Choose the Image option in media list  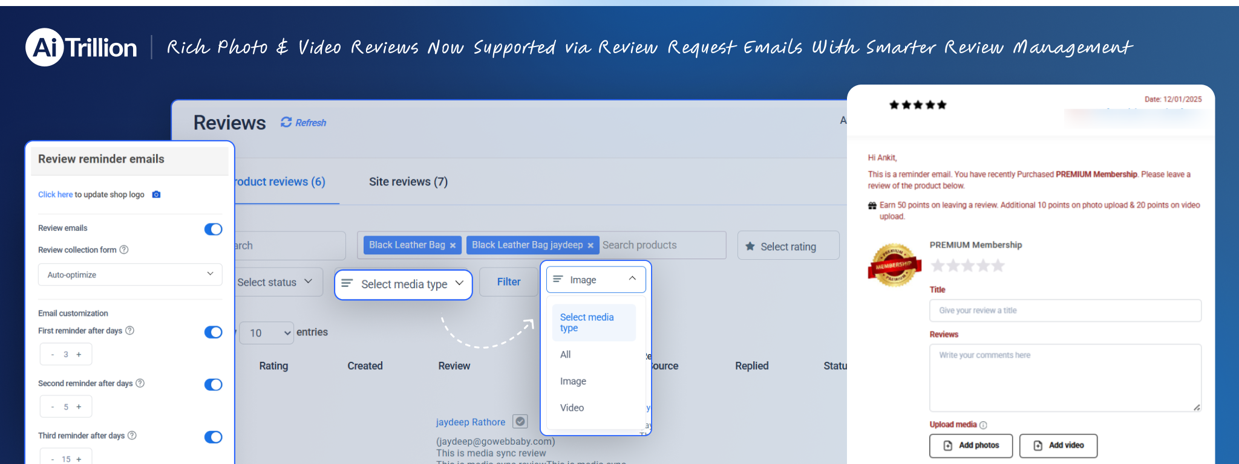click(x=573, y=381)
